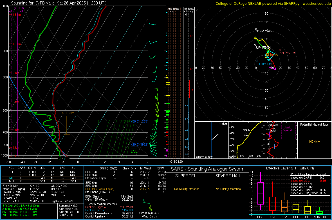Click the 5.8 C/km lapse rate label
332x220 pixels.
pos(68,113)
